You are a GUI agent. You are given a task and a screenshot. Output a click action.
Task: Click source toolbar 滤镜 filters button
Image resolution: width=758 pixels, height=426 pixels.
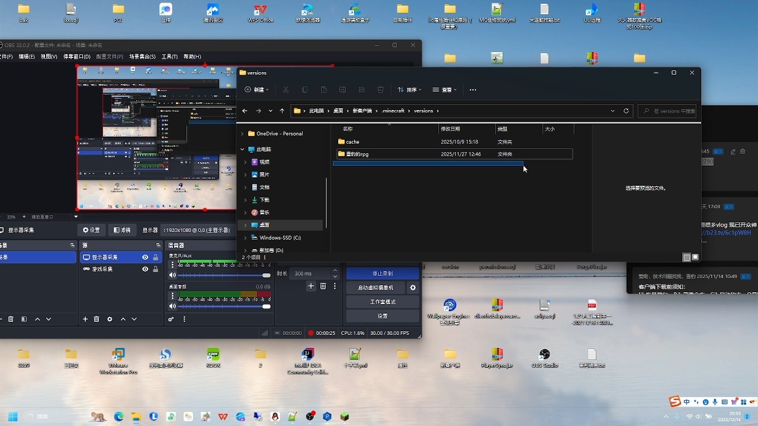122,230
